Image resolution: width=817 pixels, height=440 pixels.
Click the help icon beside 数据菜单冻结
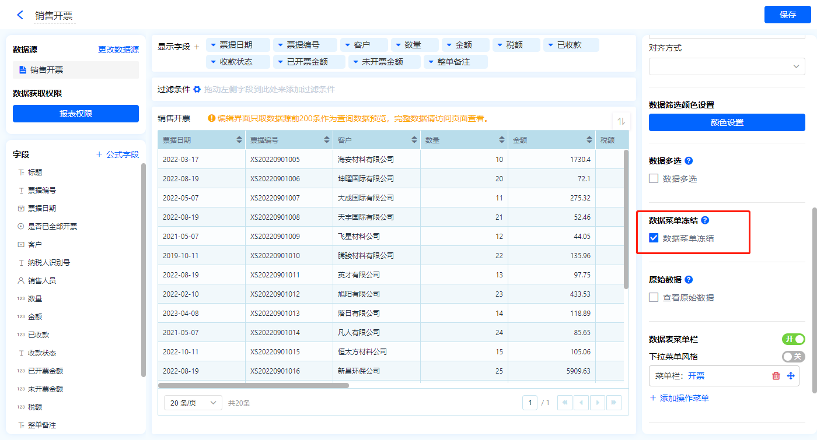(x=705, y=220)
